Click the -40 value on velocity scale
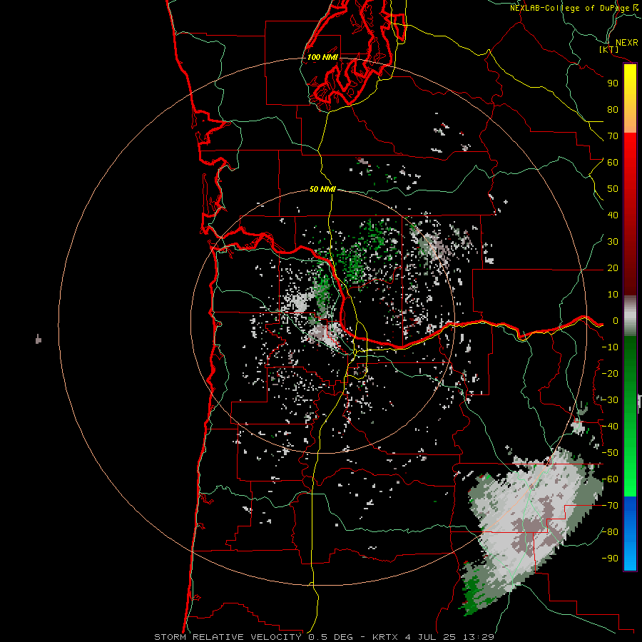The width and height of the screenshot is (642, 642). (x=610, y=427)
